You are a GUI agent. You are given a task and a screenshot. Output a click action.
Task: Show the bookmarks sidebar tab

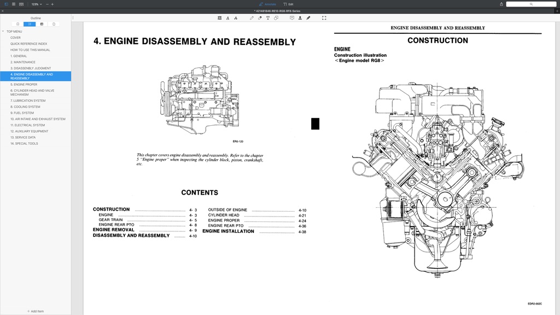click(17, 24)
